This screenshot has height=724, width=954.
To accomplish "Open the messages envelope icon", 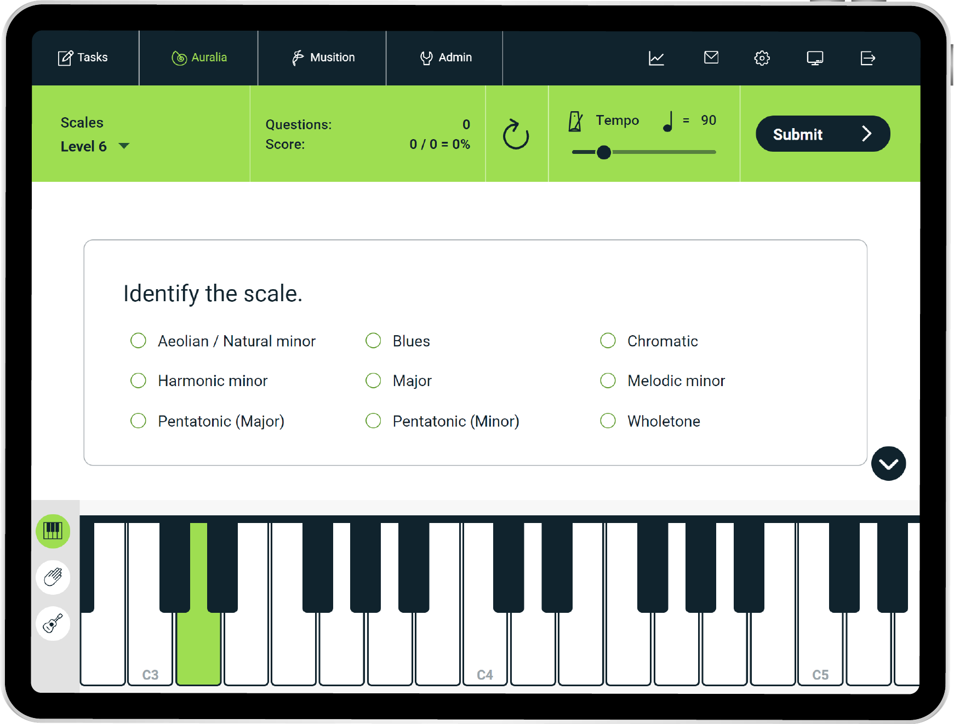I will click(x=711, y=58).
